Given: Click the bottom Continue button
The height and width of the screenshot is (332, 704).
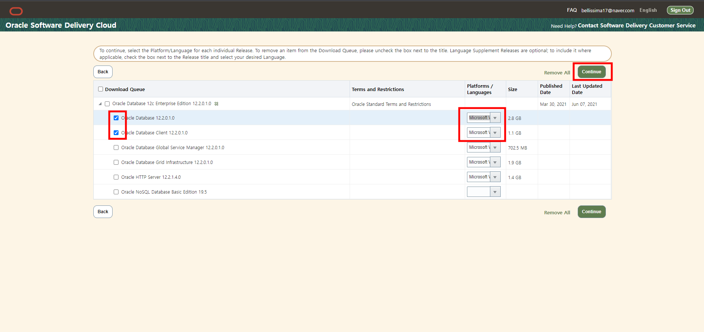Looking at the screenshot, I should pyautogui.click(x=591, y=212).
